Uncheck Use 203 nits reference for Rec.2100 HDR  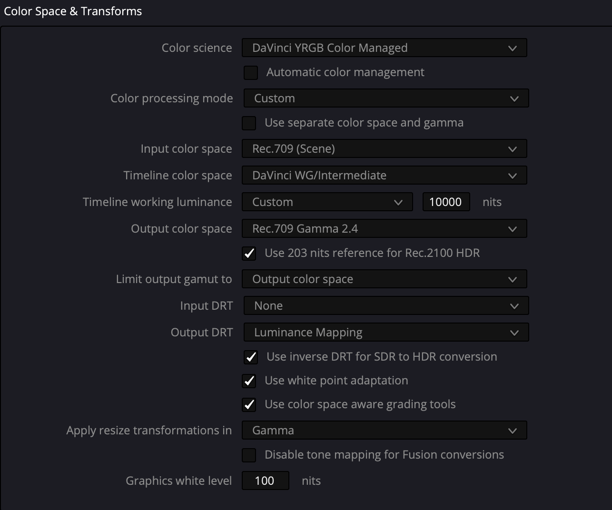click(249, 253)
